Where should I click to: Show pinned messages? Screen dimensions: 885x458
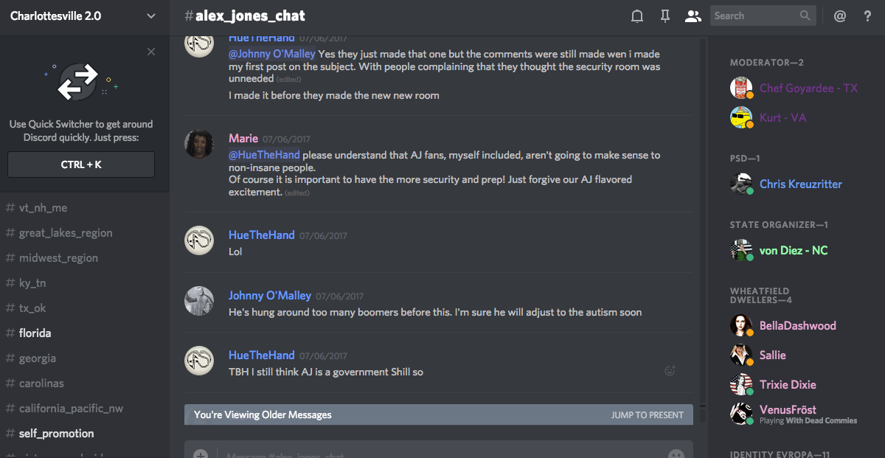(x=665, y=15)
